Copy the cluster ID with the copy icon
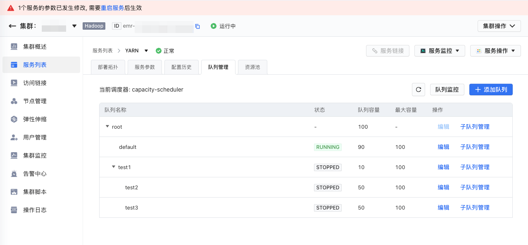Image resolution: width=528 pixels, height=245 pixels. [x=197, y=26]
